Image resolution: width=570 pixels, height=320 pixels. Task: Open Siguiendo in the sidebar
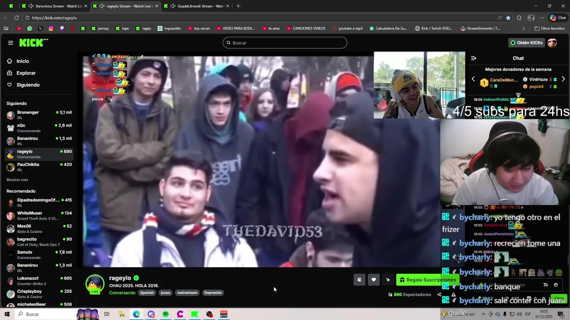coord(28,85)
